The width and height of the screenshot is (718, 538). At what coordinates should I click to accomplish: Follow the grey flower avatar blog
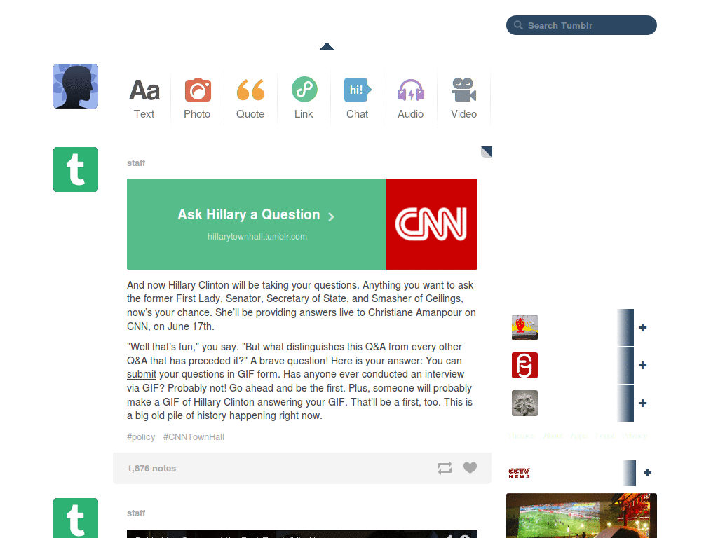tap(642, 403)
